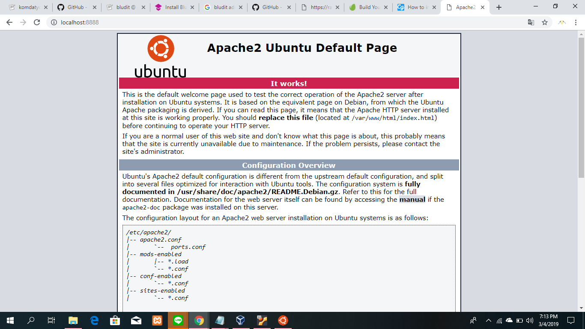This screenshot has width=585, height=329.
Task: Select the Apache2 tab
Action: (465, 7)
